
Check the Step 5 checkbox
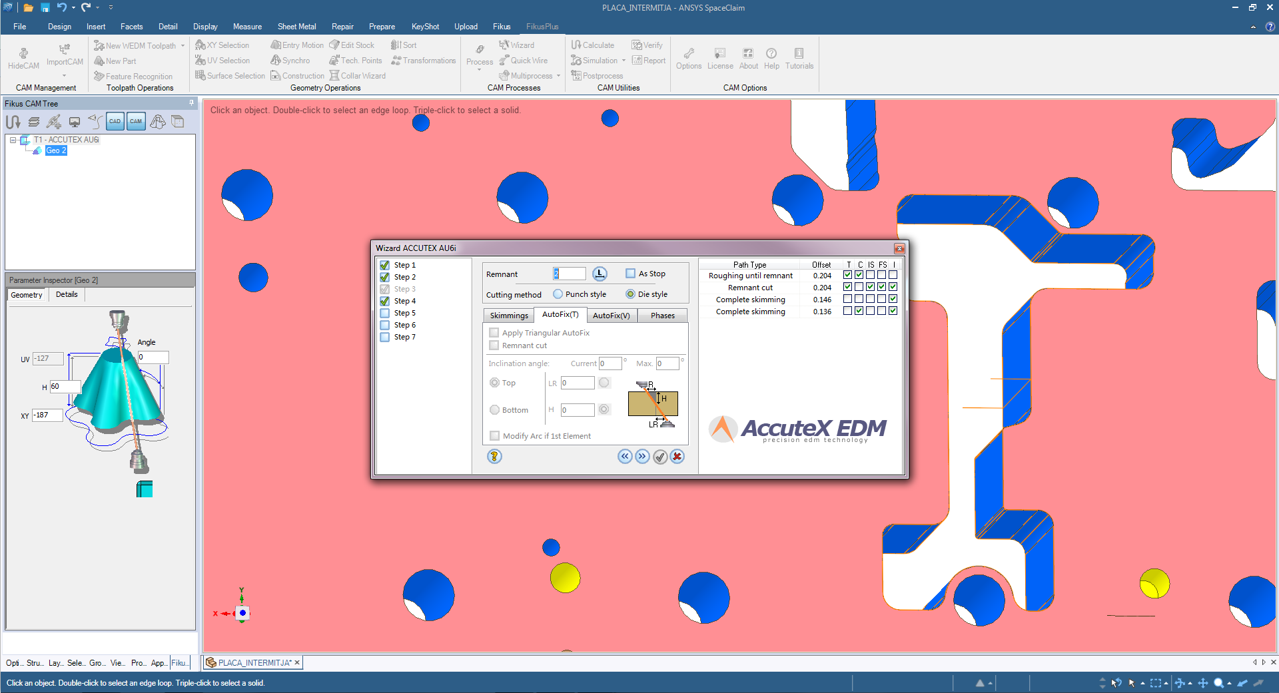click(385, 313)
